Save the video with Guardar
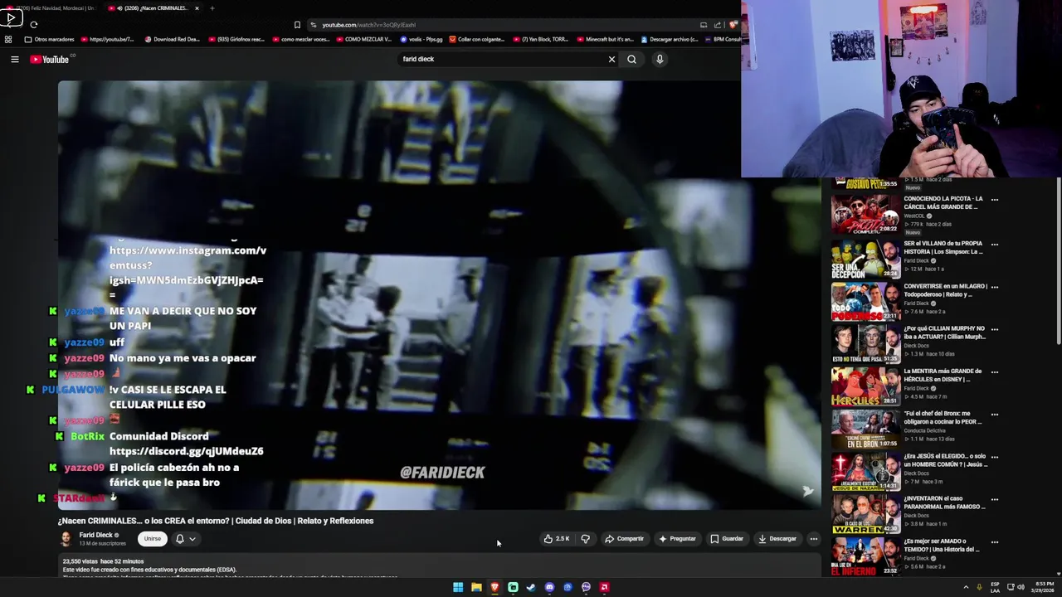This screenshot has width=1062, height=597. coord(727,539)
